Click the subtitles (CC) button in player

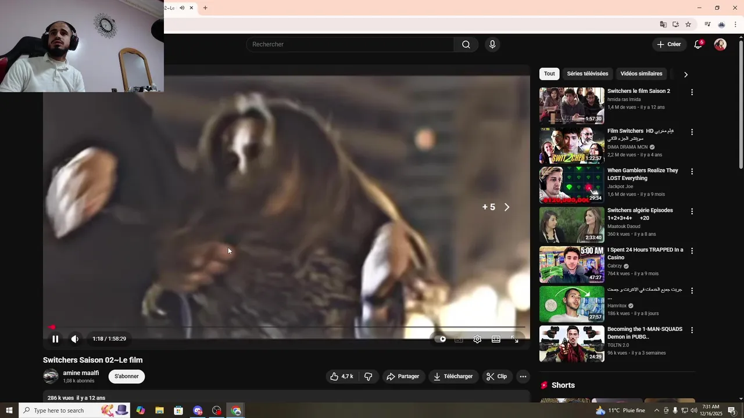pyautogui.click(x=459, y=339)
